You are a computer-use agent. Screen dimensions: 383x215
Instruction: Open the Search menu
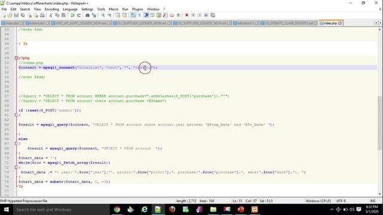[25, 10]
